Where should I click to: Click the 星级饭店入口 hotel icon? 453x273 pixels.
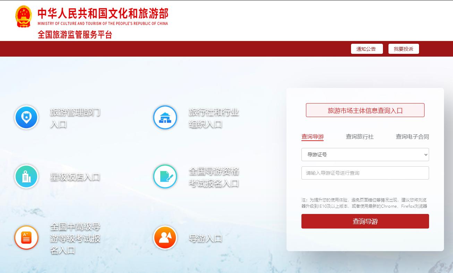(x=26, y=176)
